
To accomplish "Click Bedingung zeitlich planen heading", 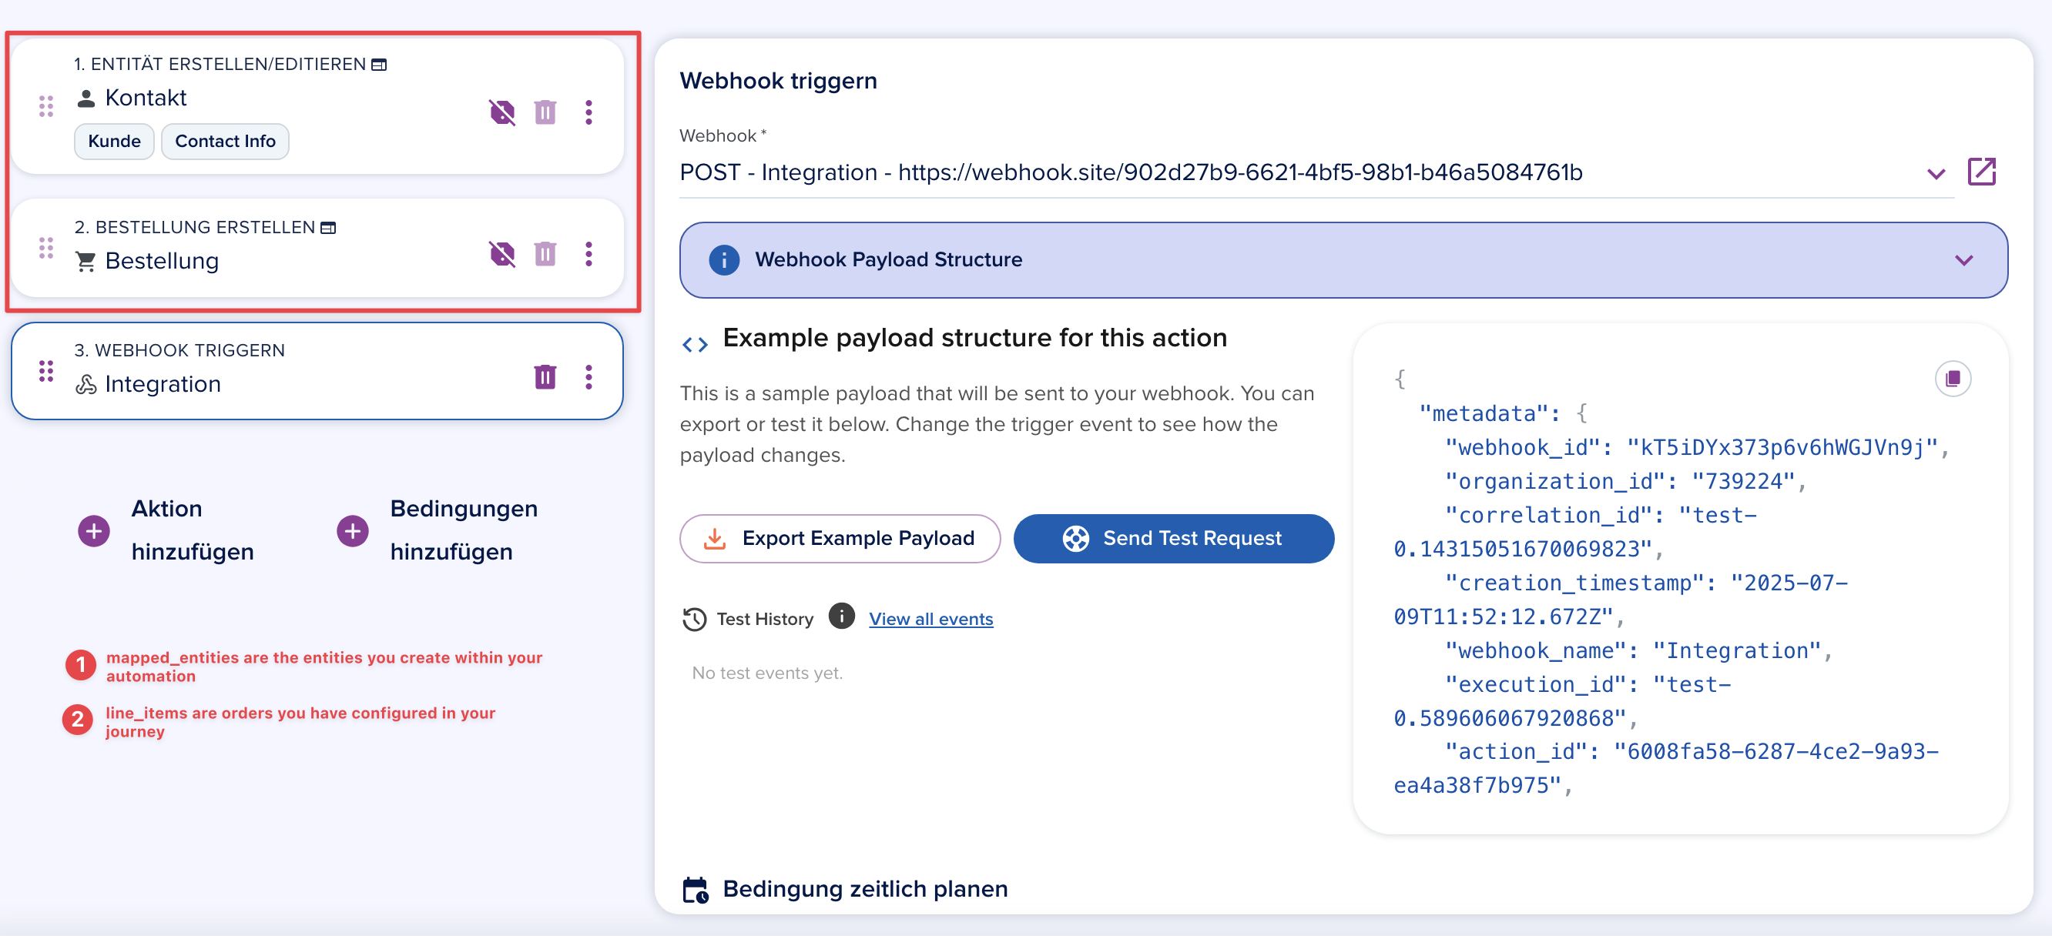I will tap(866, 891).
